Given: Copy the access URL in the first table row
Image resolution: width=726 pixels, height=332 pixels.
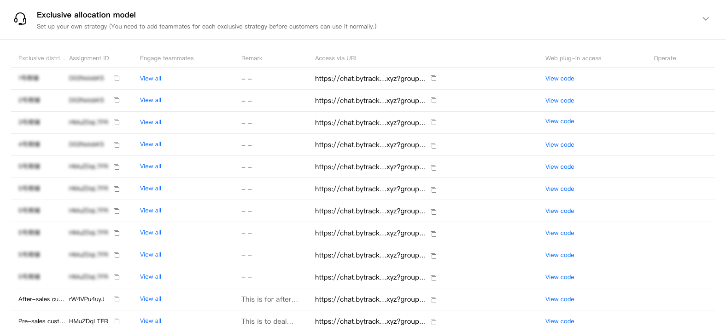Looking at the screenshot, I should tap(433, 78).
